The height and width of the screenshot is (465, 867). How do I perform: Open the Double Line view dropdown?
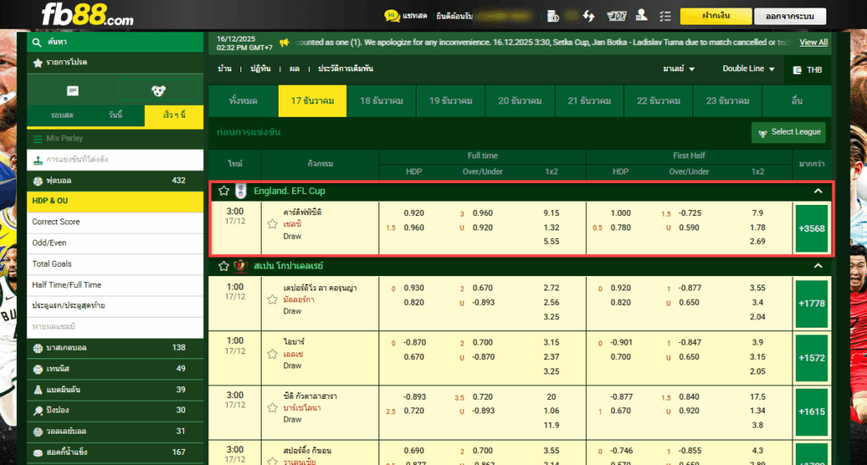pos(748,69)
